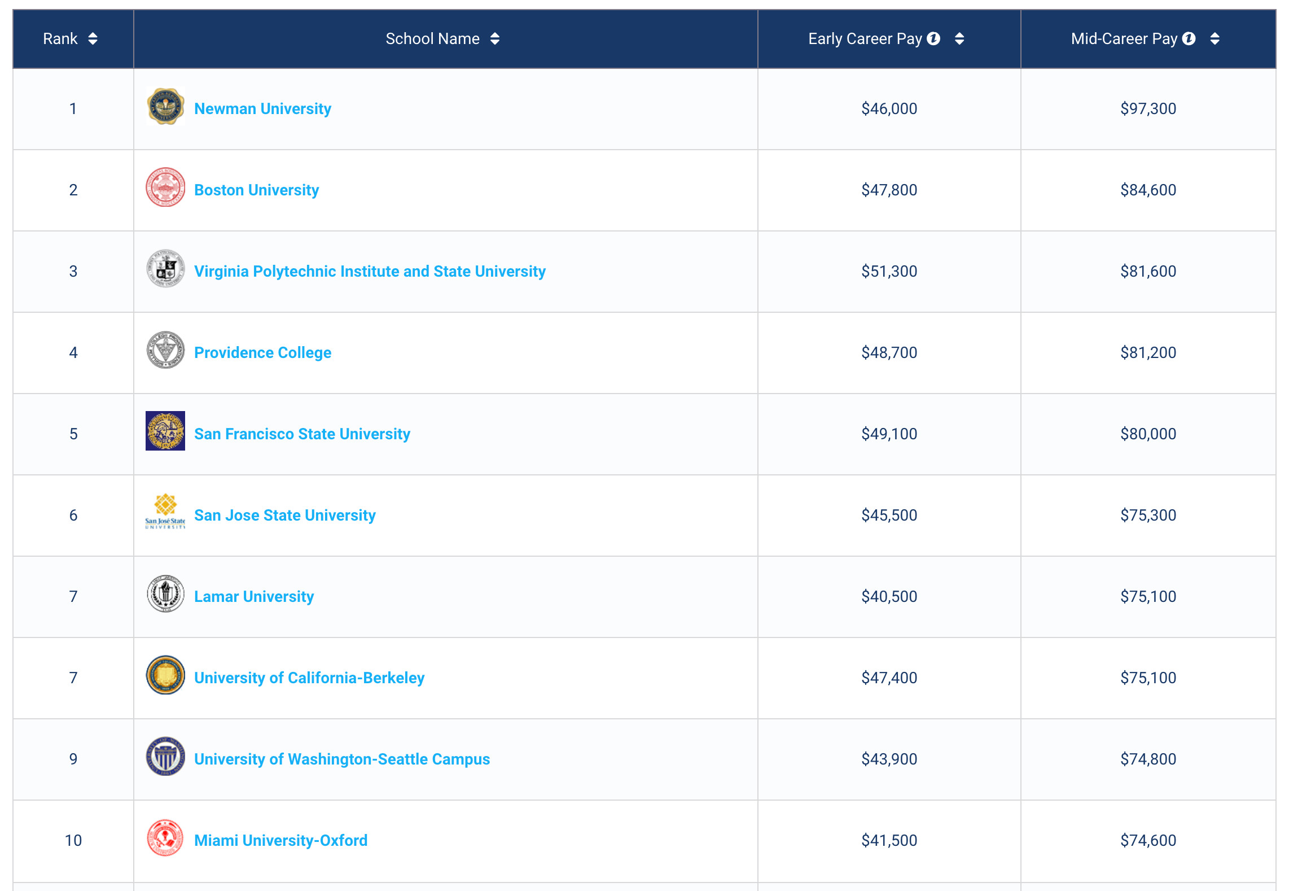Viewport: 1289px width, 891px height.
Task: Open the Lamar University link
Action: tap(254, 597)
